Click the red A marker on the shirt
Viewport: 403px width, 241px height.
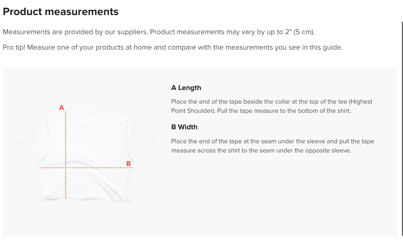(62, 108)
